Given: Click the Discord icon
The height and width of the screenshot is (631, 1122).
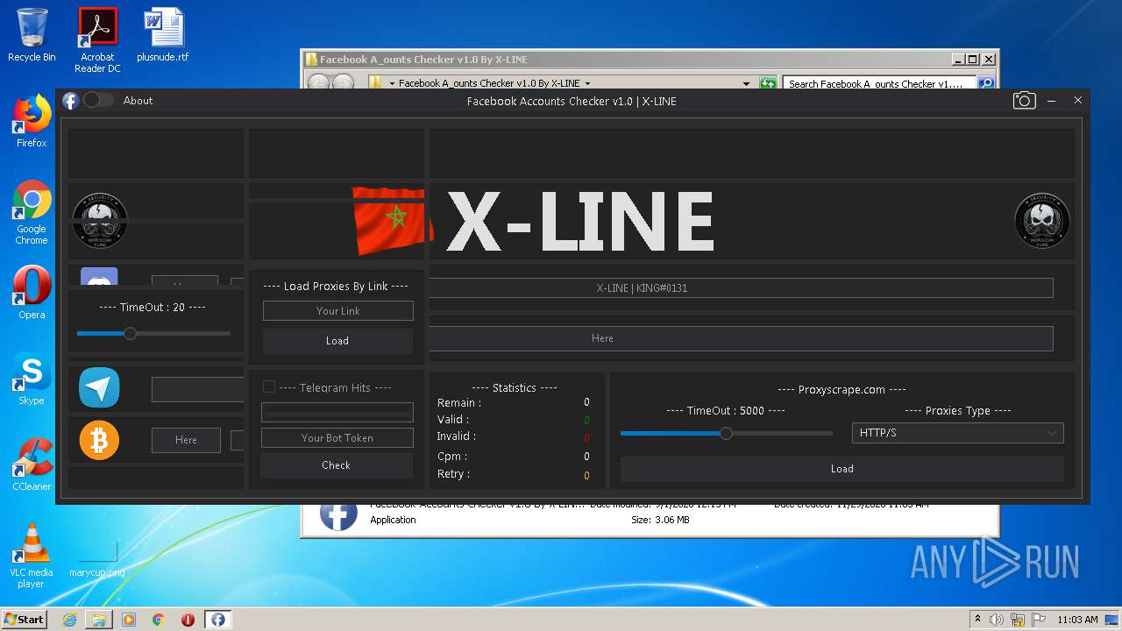Looking at the screenshot, I should coord(99,278).
